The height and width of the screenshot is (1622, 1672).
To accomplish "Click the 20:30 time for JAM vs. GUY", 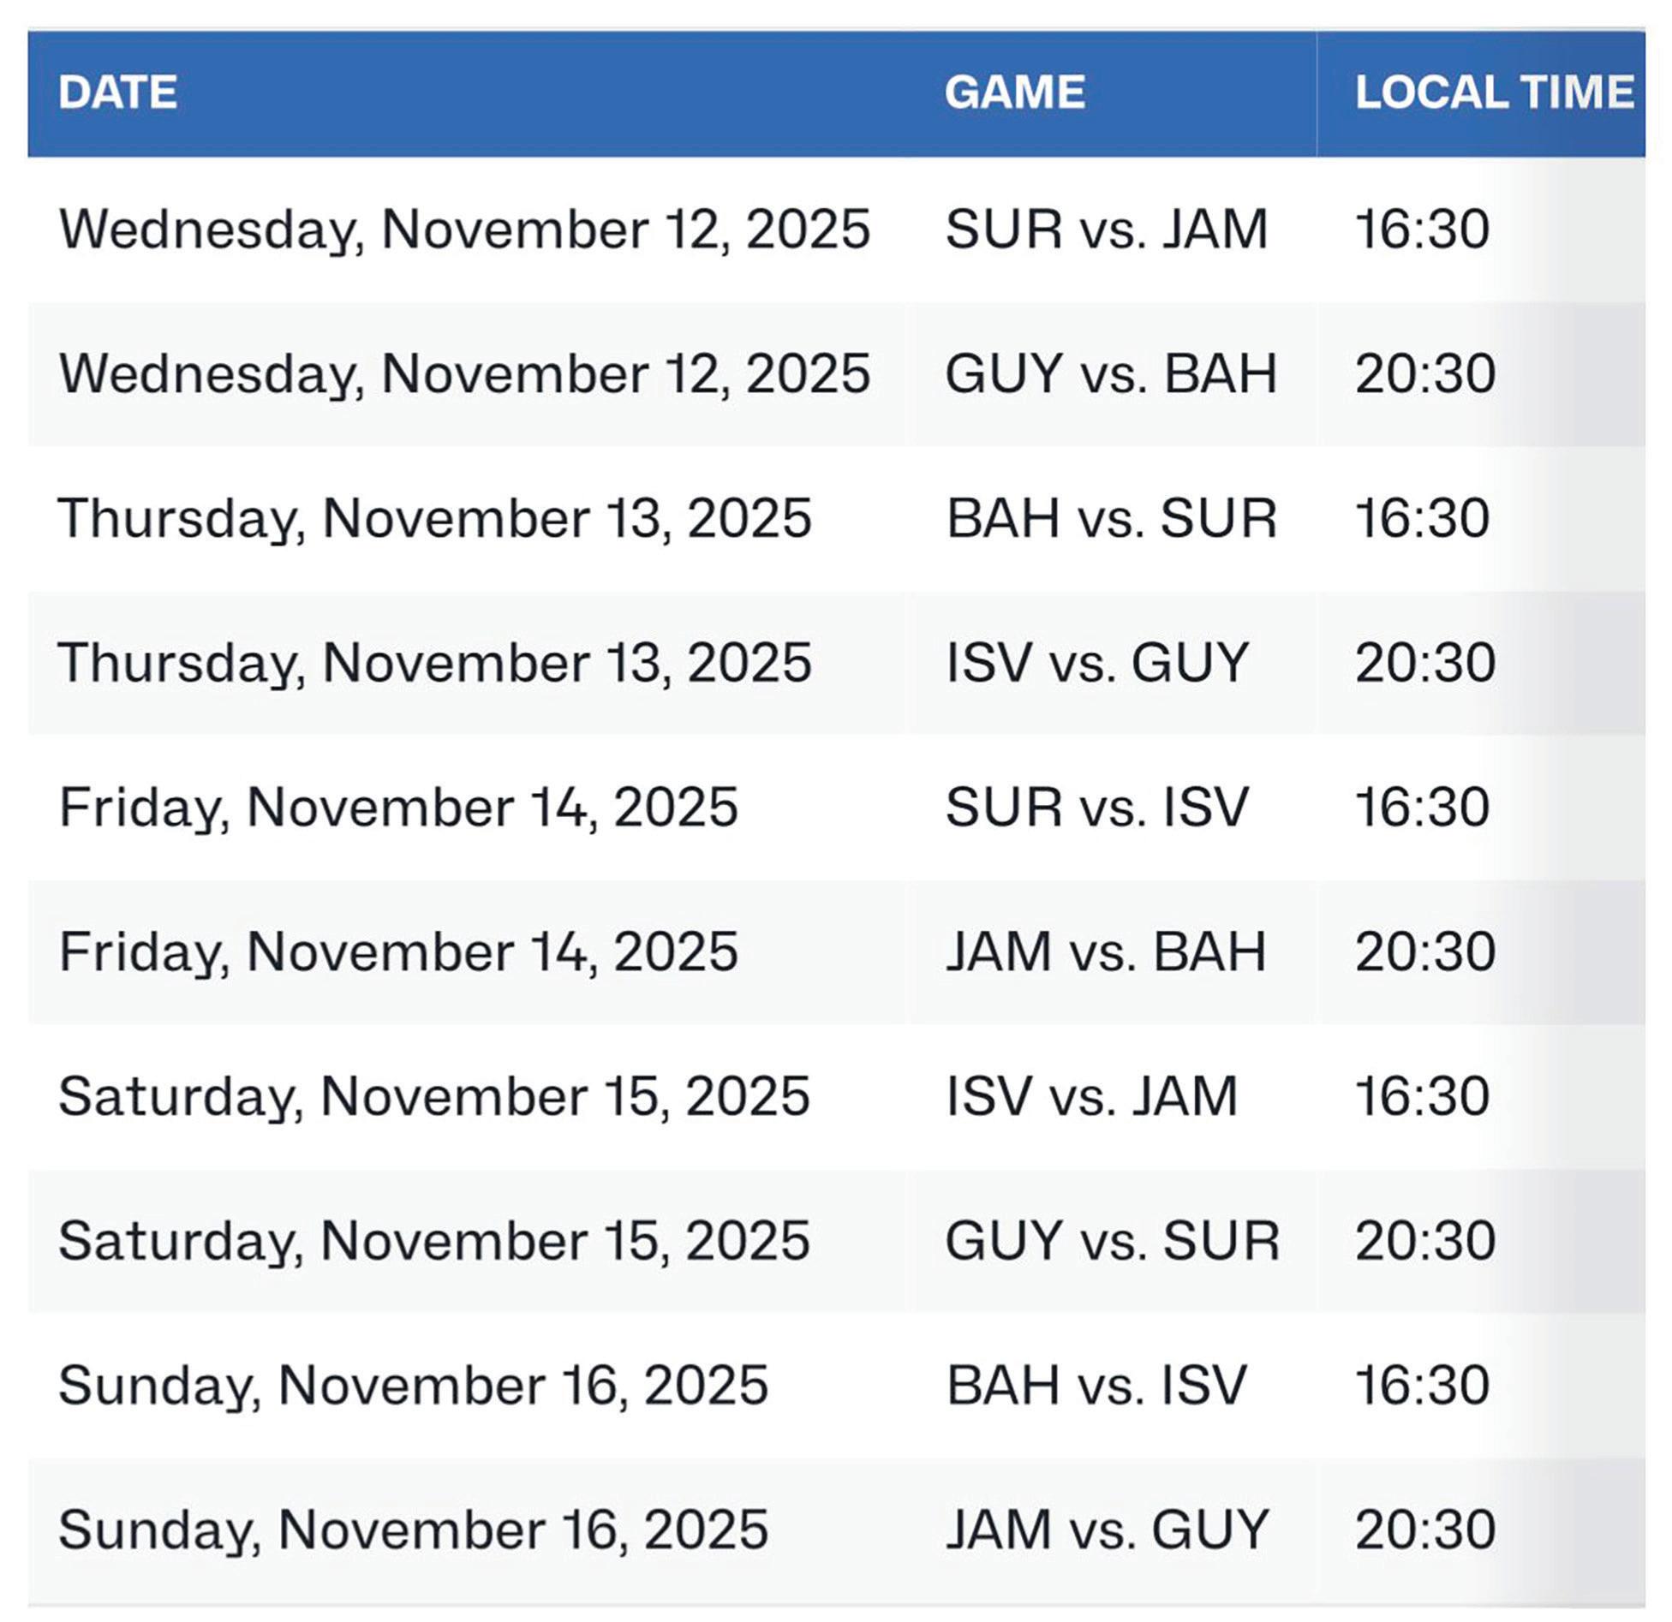I will click(1424, 1530).
